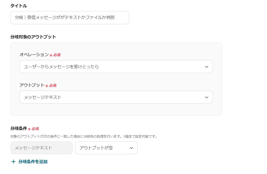The width and height of the screenshot is (267, 174).
Task: Click the grayed-out メッセージテキスト condition field
Action: [x=41, y=148]
